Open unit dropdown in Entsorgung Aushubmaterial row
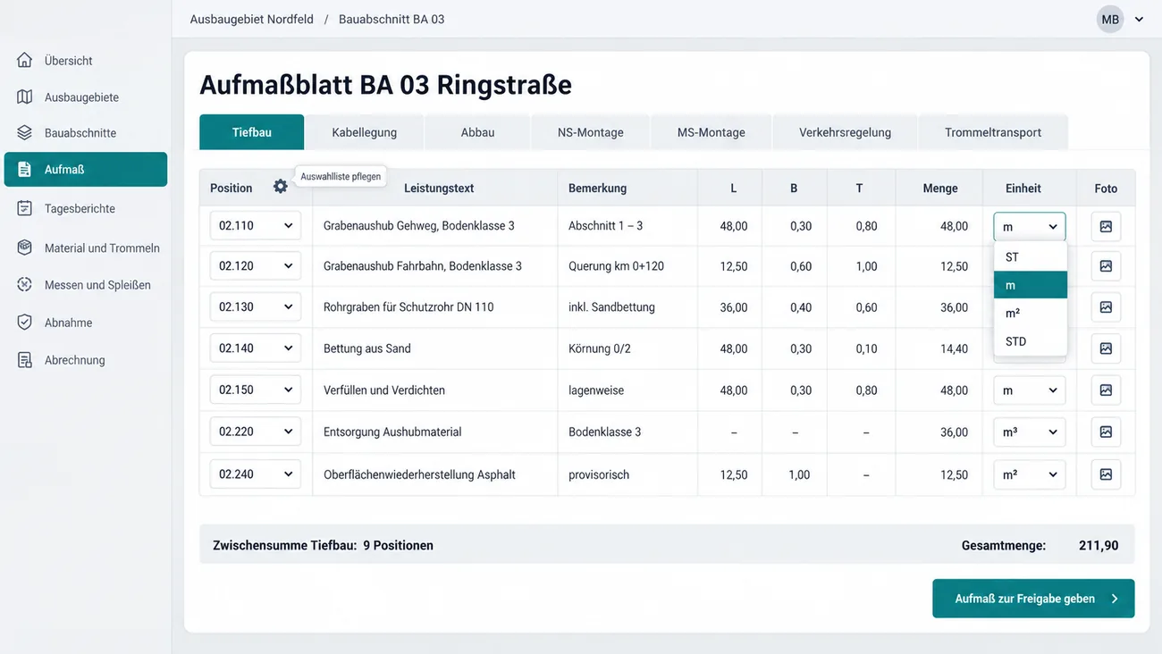Viewport: 1162px width, 654px height. click(1030, 432)
